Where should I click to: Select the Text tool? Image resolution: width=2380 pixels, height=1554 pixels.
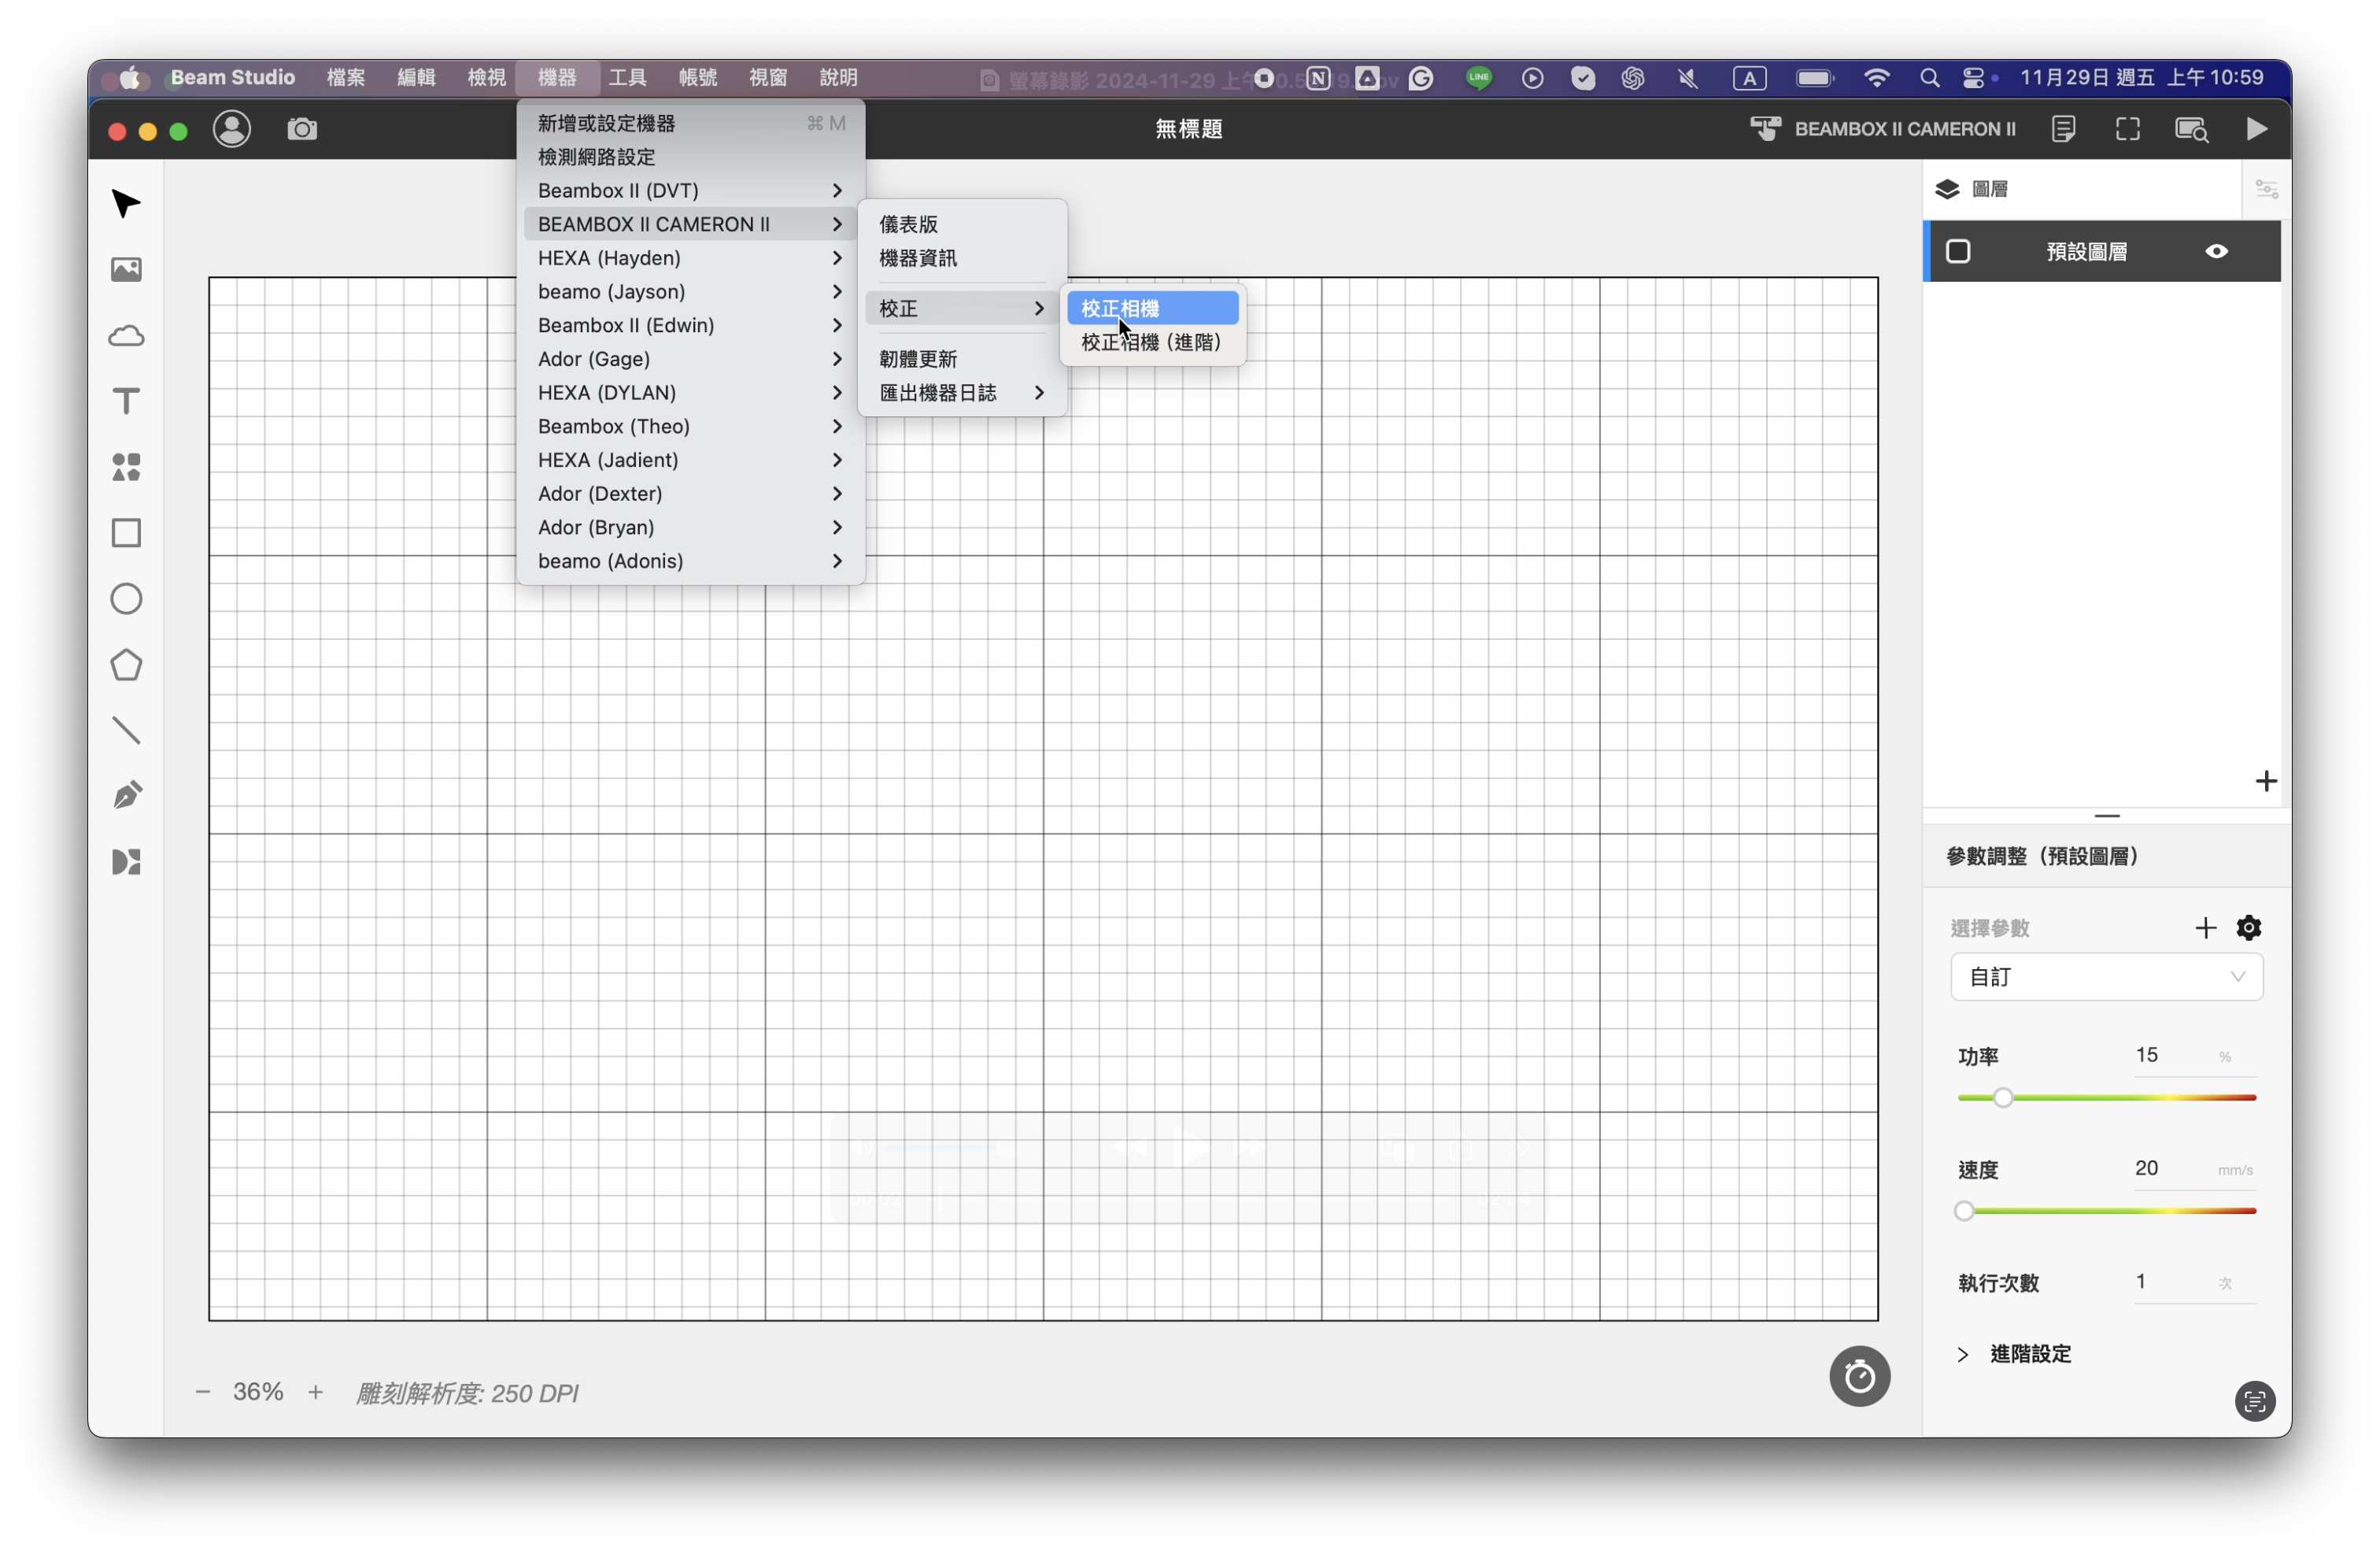(x=126, y=402)
